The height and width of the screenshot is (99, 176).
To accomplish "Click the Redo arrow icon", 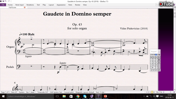I will pos(9,1).
